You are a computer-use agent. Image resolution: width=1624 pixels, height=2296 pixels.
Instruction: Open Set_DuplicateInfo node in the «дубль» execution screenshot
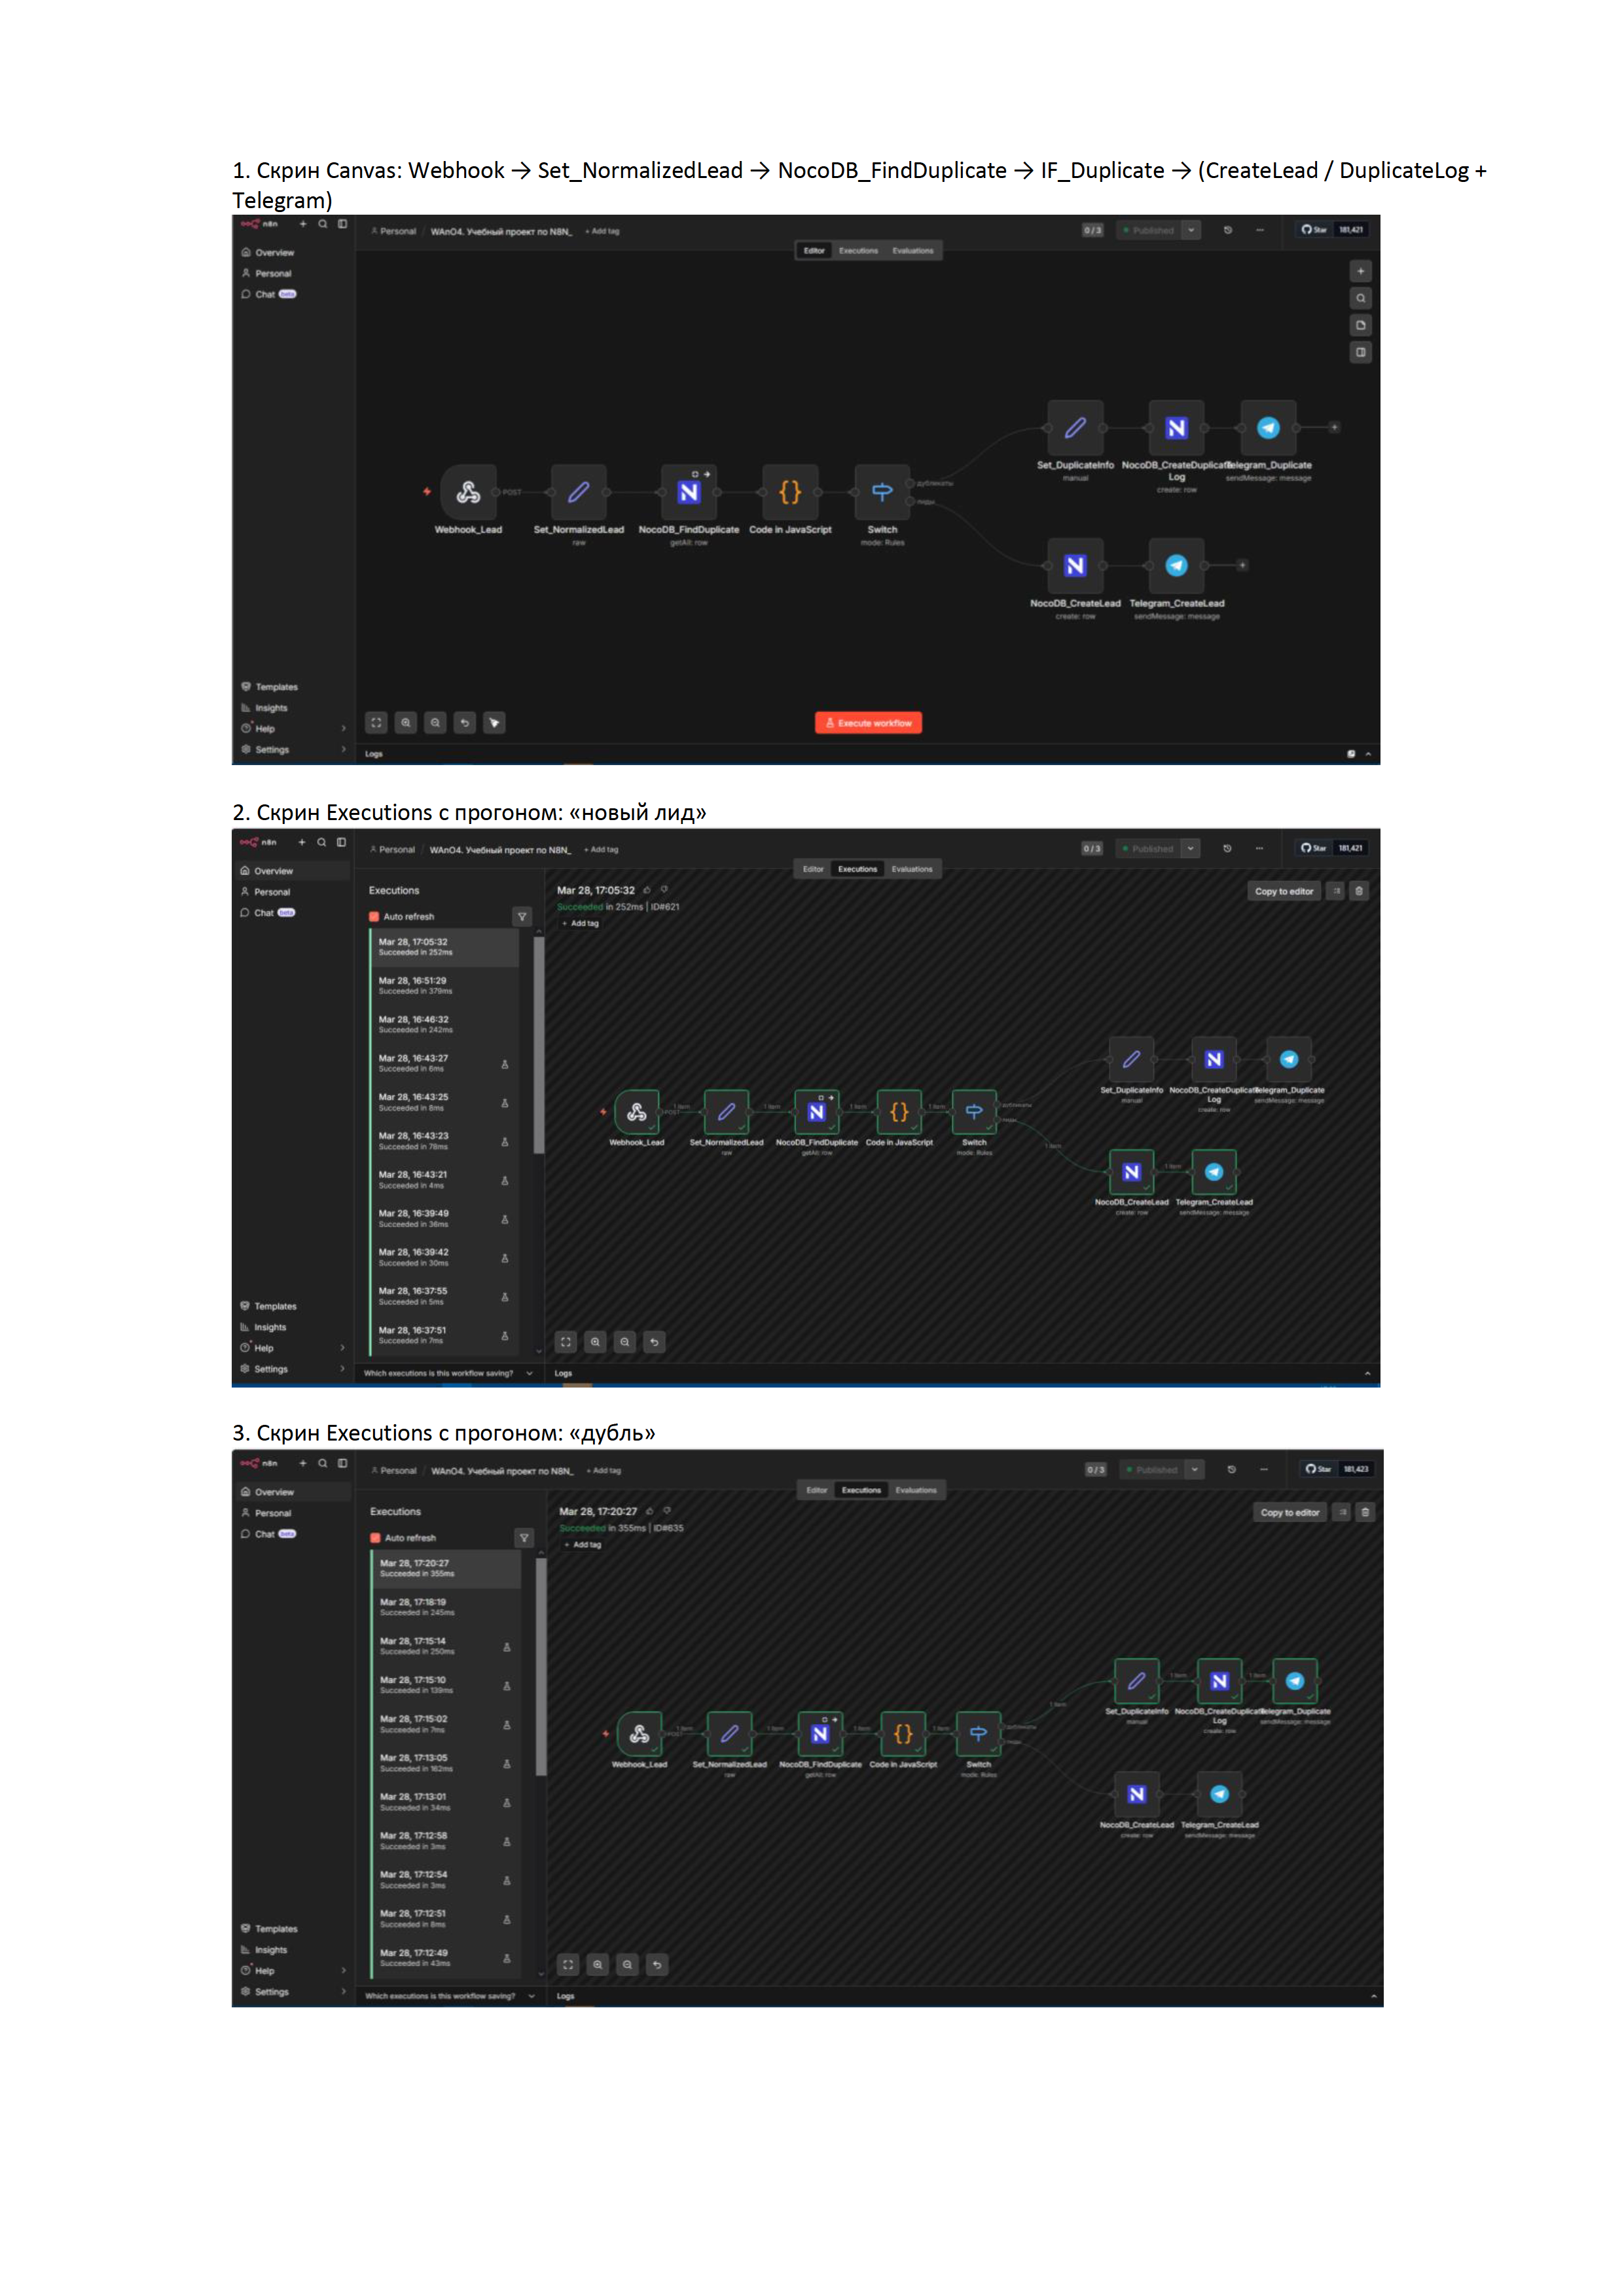click(1137, 1681)
